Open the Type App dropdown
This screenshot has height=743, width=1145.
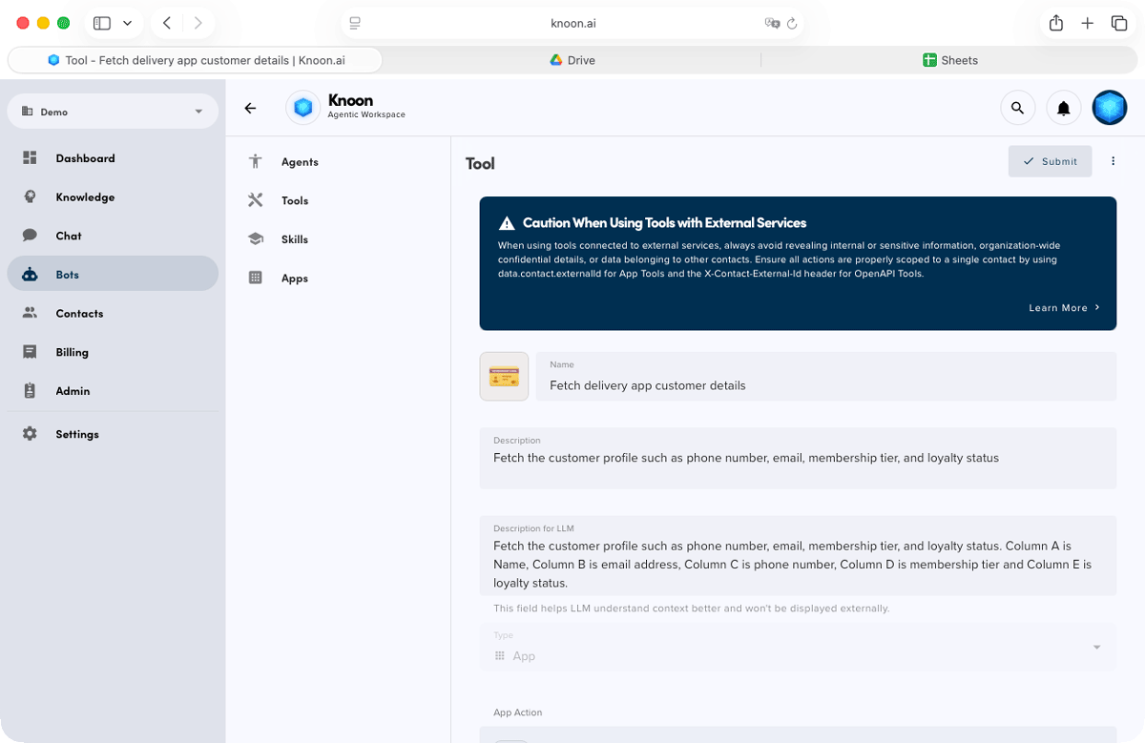point(797,649)
